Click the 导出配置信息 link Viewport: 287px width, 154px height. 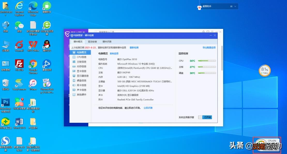209,48
